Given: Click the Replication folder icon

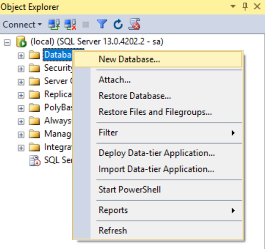Looking at the screenshot, I should point(34,94).
